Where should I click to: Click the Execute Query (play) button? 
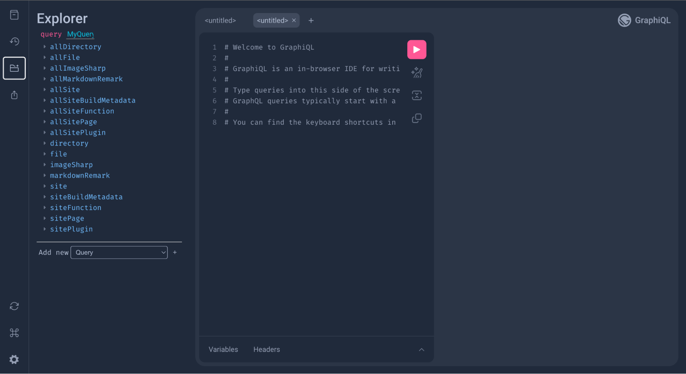[x=416, y=49]
